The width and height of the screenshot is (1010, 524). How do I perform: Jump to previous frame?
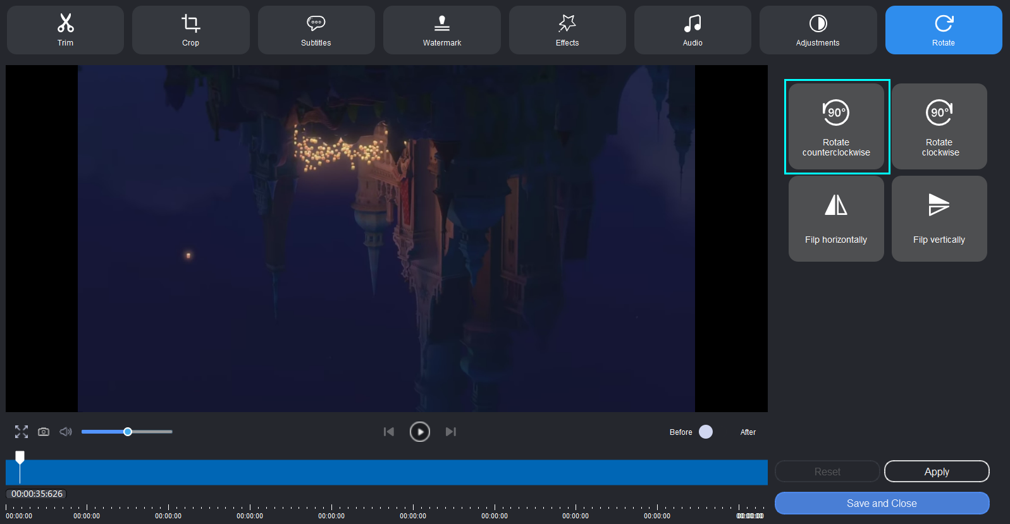tap(389, 432)
